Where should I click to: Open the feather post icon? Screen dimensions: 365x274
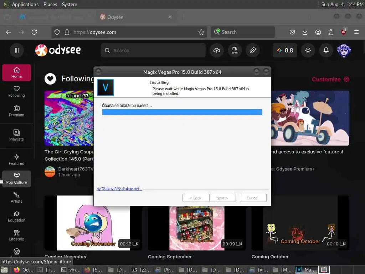point(253,50)
